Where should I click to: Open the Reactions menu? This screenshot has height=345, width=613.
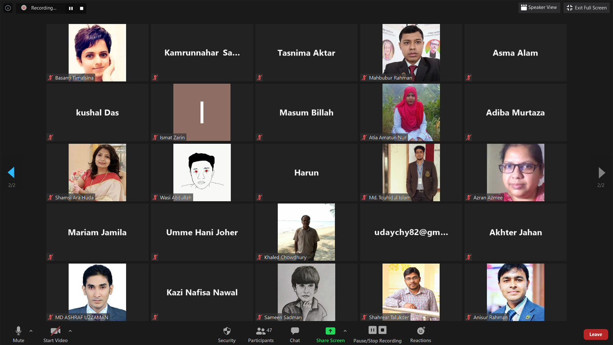pos(421,334)
